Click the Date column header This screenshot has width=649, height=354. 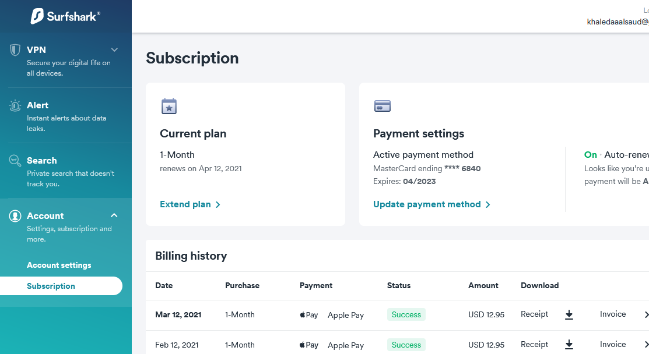(x=164, y=285)
